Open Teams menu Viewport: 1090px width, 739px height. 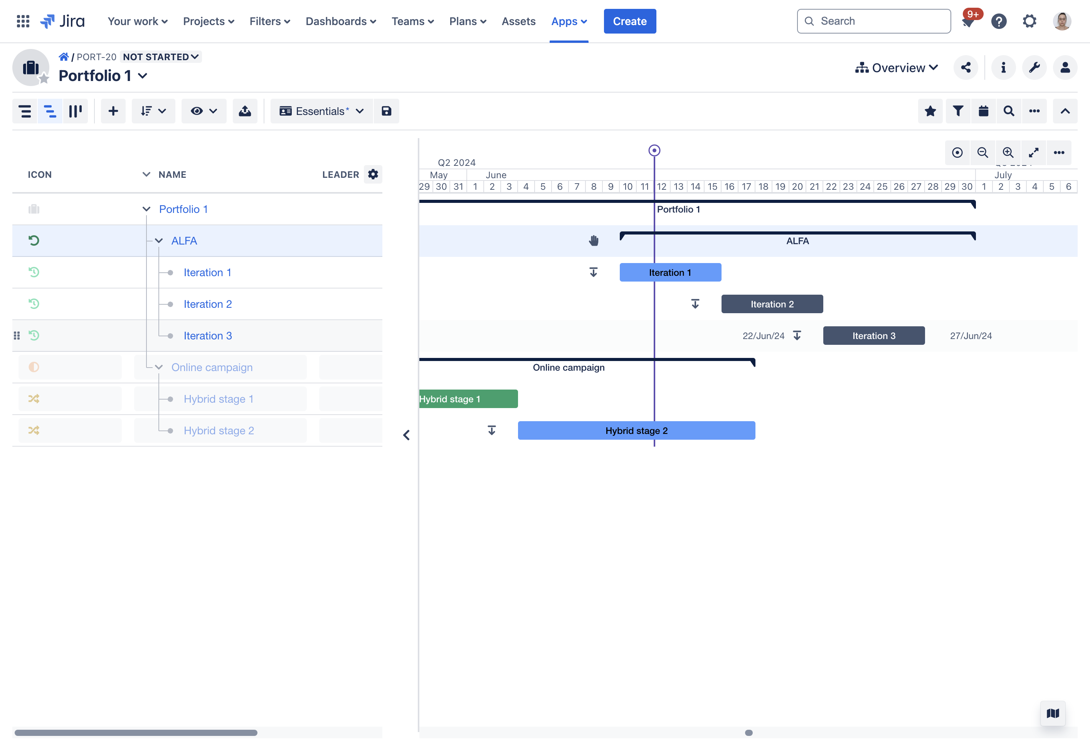coord(413,21)
